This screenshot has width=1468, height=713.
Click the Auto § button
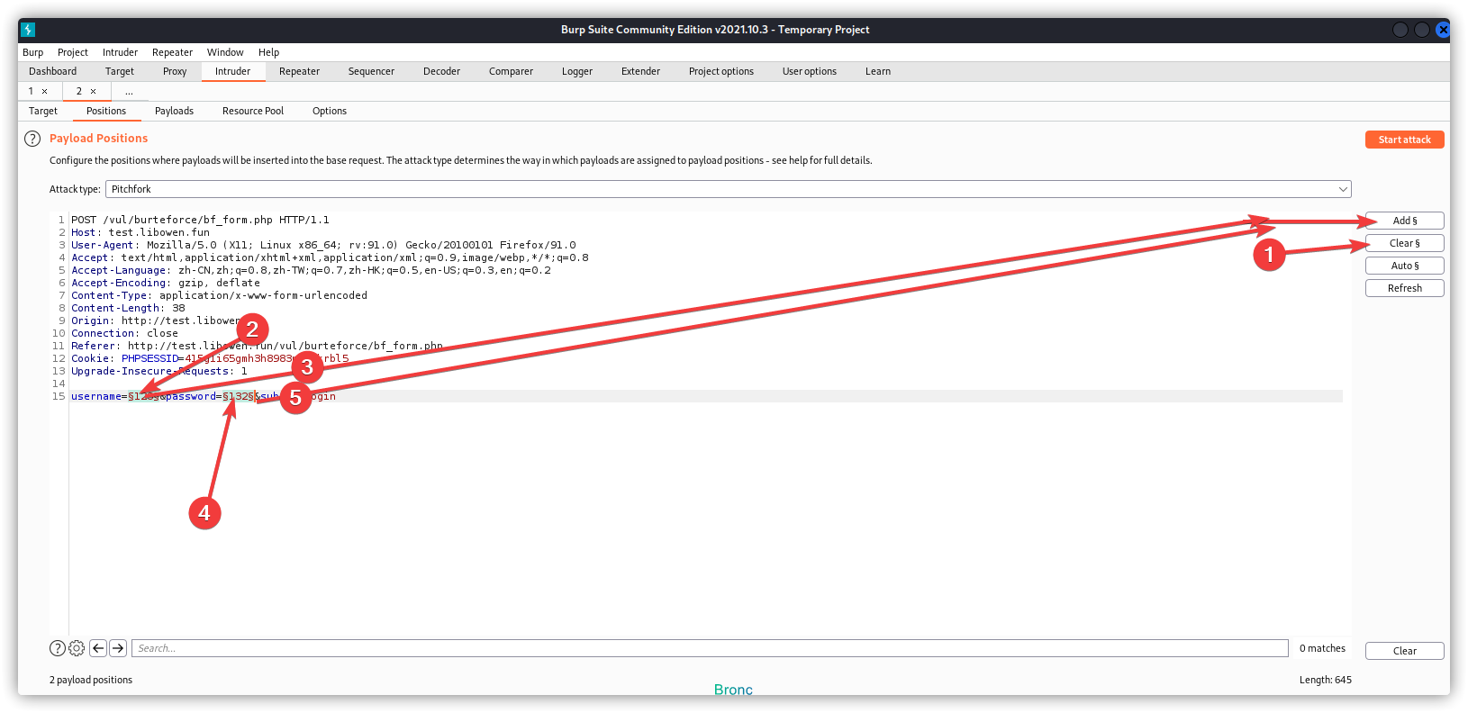tap(1405, 266)
